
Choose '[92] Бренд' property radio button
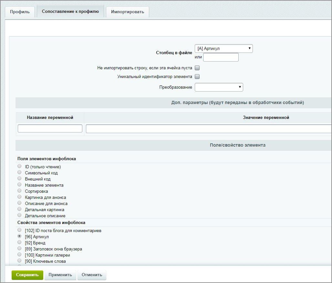[x=19, y=242]
